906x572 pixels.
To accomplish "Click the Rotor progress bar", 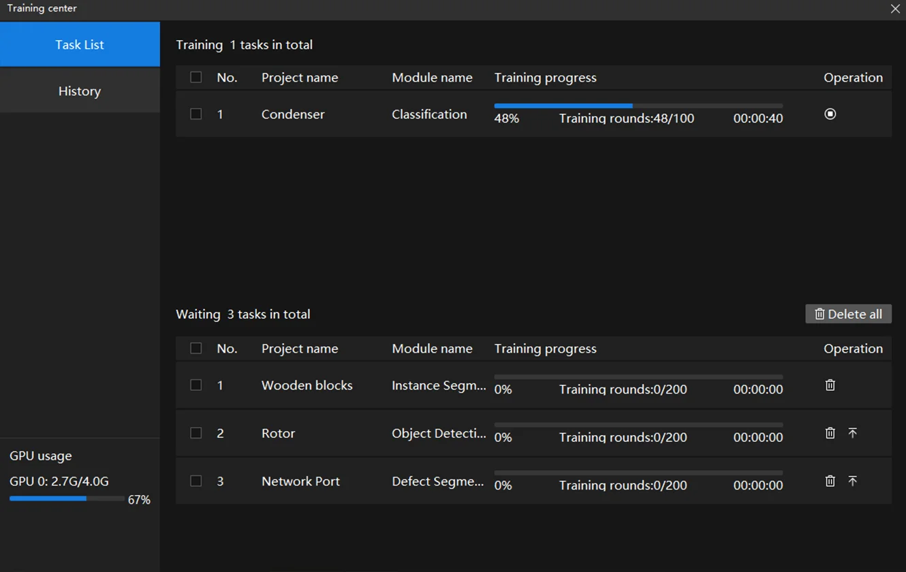I will (x=638, y=425).
